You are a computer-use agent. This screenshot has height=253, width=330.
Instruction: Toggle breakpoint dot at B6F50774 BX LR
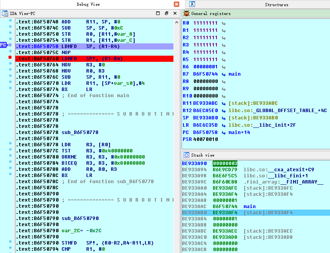[10, 88]
